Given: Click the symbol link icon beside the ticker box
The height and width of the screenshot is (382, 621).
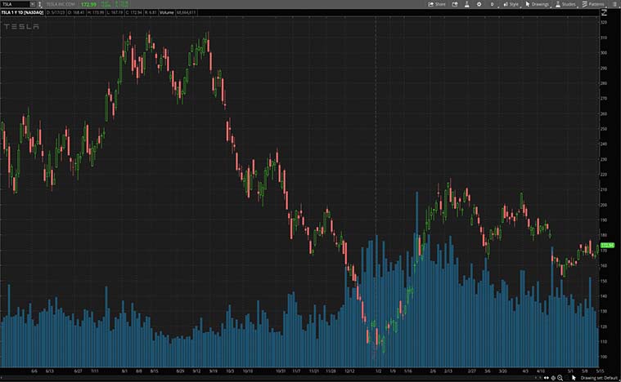Looking at the screenshot, I should (40, 4).
